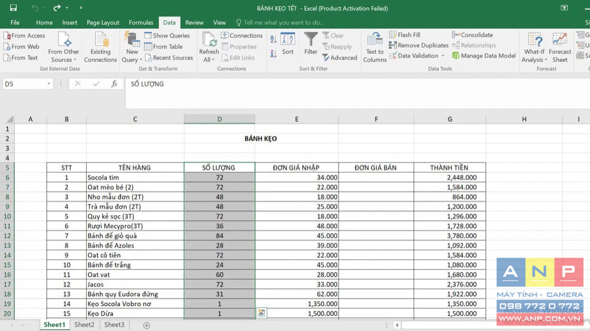This screenshot has height=331, width=590.
Task: Click ĐƠN GIÁ NHẬP header cell
Action: [x=296, y=168]
